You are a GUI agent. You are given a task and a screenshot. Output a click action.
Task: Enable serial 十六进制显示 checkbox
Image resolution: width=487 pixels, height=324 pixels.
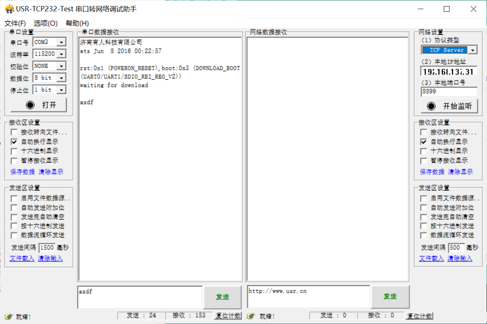(x=14, y=151)
